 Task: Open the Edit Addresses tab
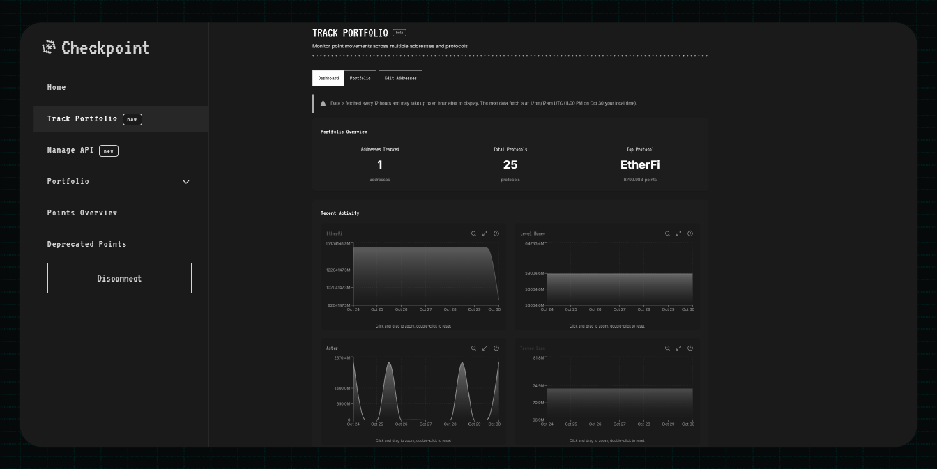[400, 78]
